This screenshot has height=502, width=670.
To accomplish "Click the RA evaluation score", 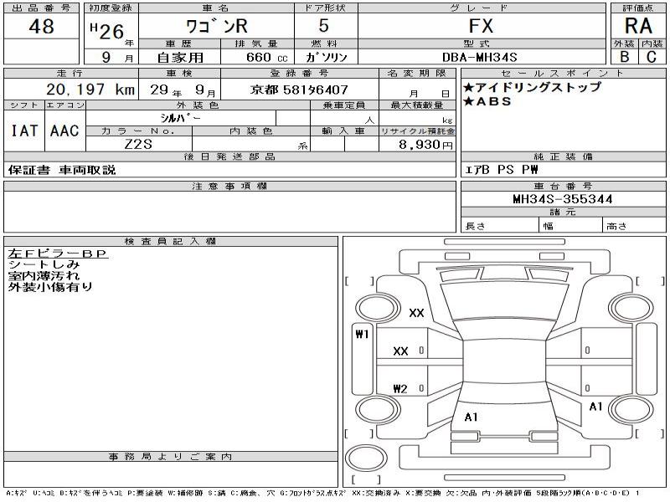I will pyautogui.click(x=638, y=26).
